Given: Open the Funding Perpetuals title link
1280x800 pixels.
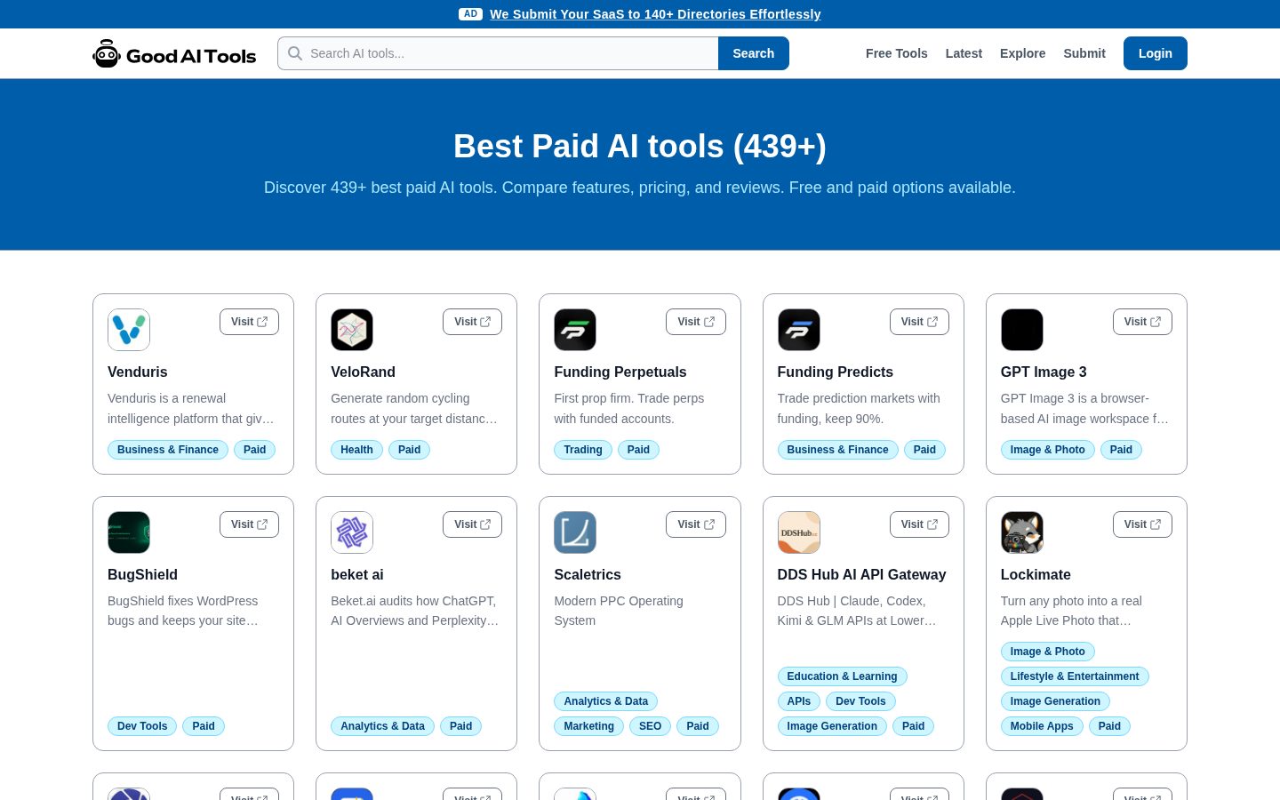Looking at the screenshot, I should pyautogui.click(x=620, y=372).
